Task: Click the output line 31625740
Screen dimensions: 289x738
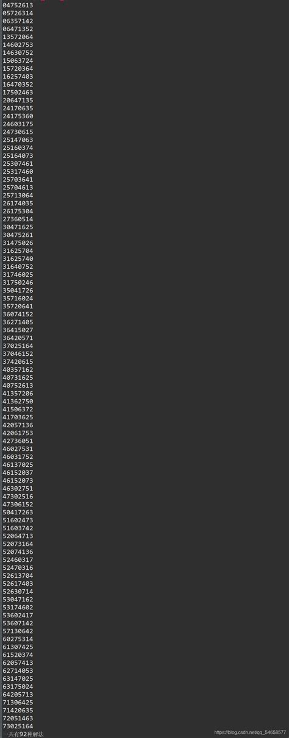Action: point(18,258)
